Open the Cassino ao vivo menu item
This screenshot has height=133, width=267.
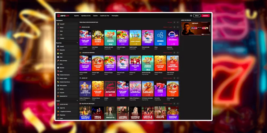(x=105, y=16)
